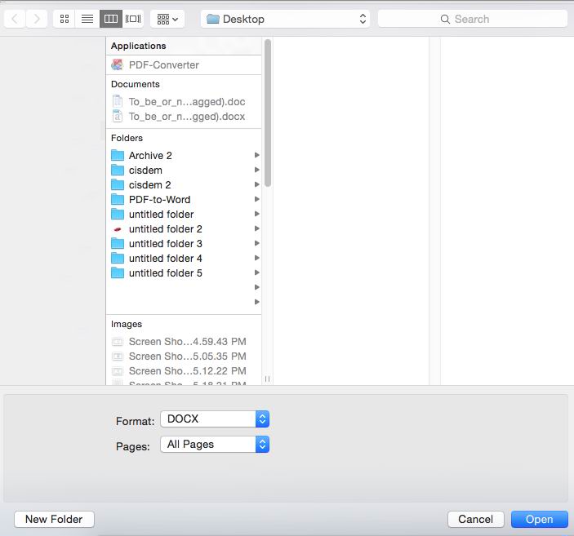Click the untitled folder 3 icon
The width and height of the screenshot is (574, 536).
[x=118, y=243]
